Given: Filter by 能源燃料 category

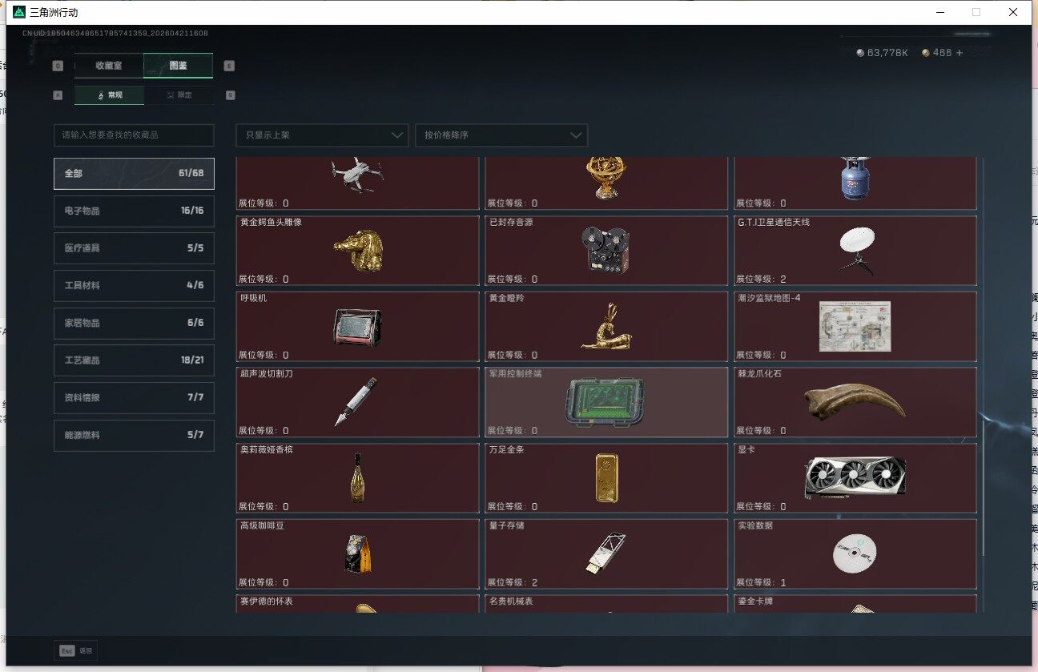Looking at the screenshot, I should tap(134, 435).
